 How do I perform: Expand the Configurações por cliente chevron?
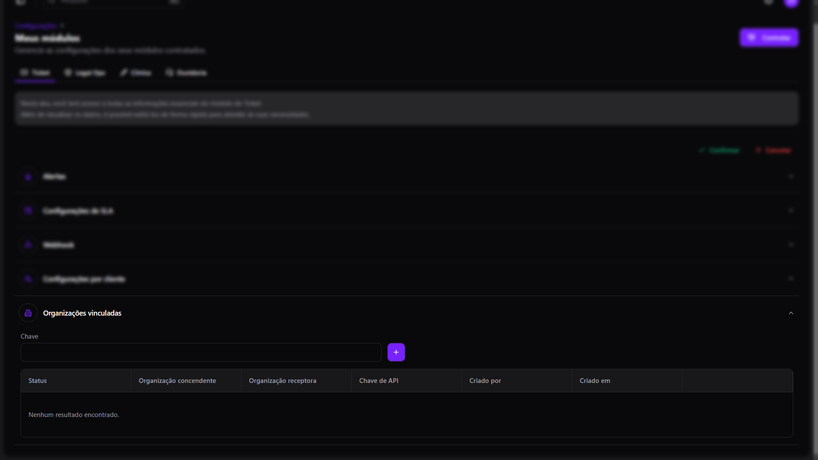tap(791, 279)
